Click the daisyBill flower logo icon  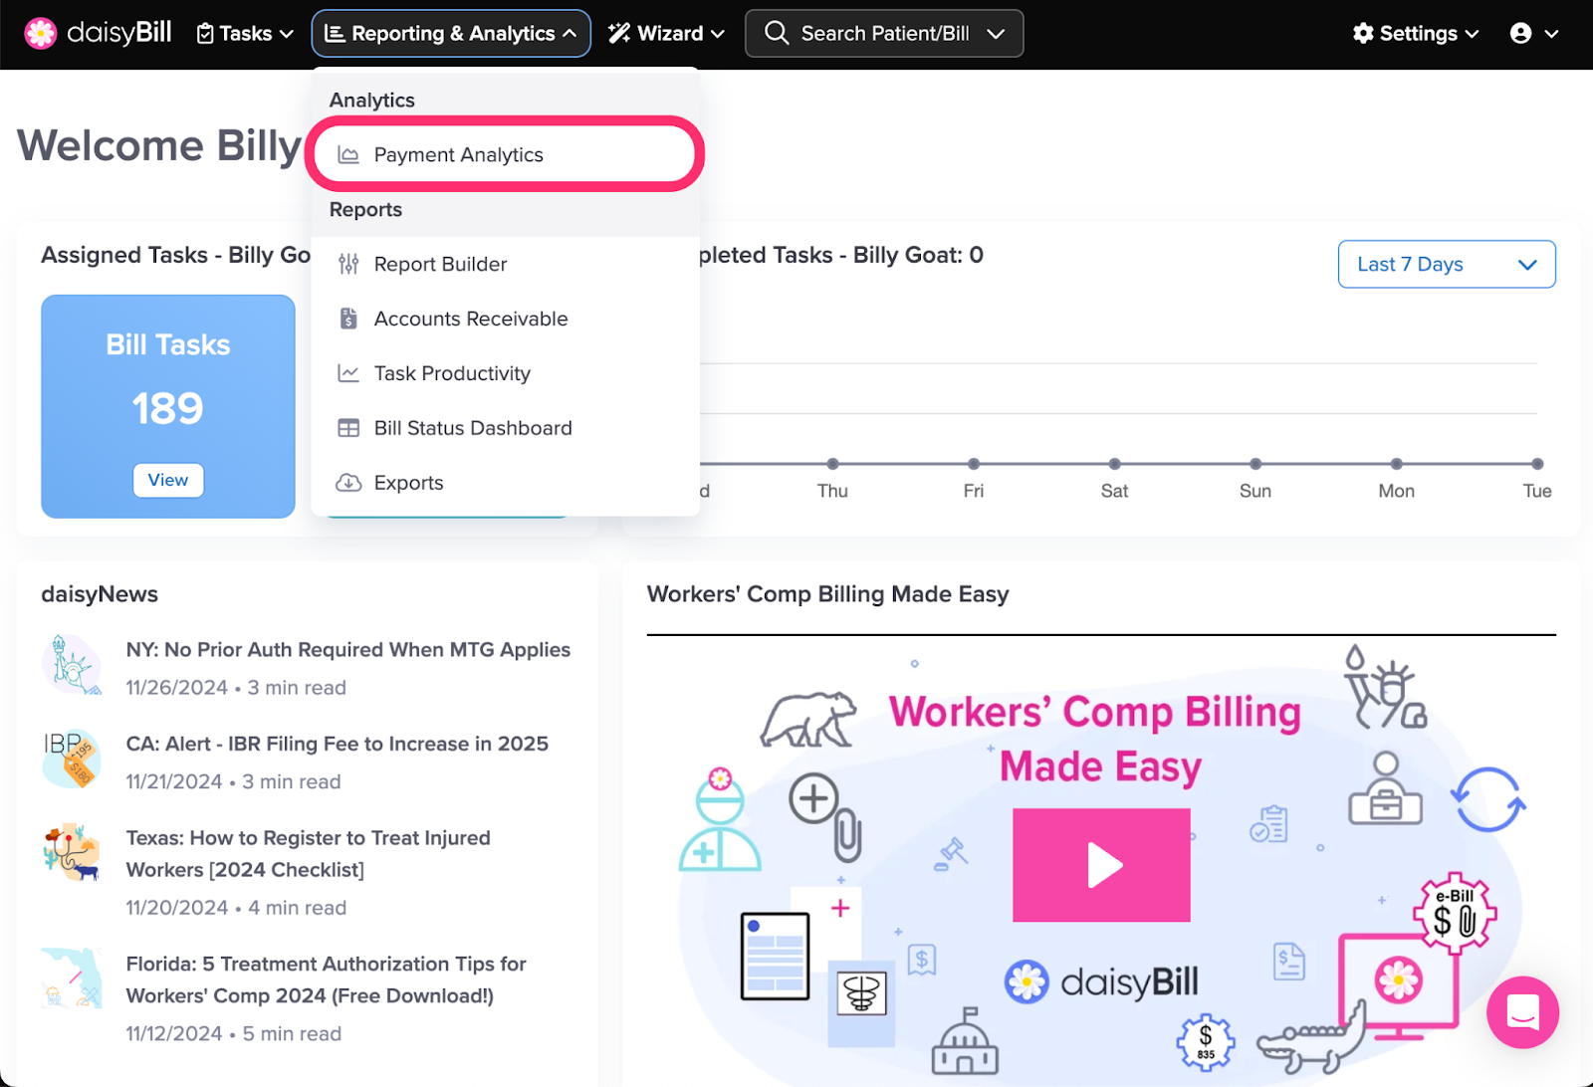41,33
